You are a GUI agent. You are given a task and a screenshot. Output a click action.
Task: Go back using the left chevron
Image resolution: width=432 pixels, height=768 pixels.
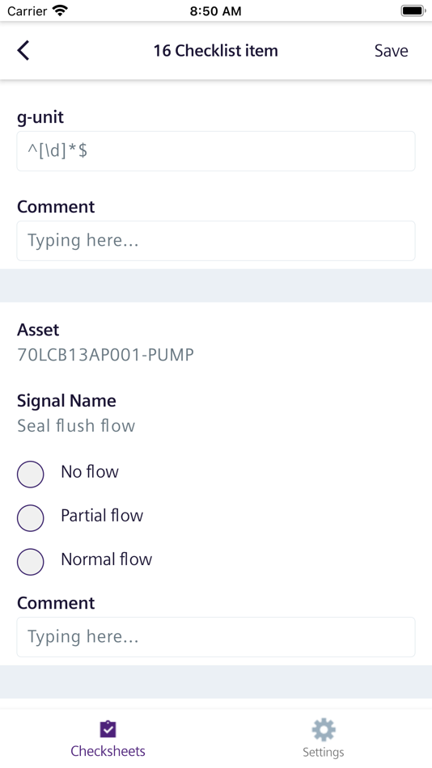pos(23,50)
